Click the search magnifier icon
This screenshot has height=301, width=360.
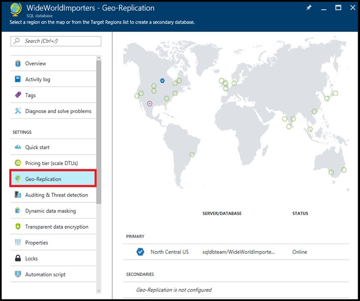click(x=17, y=41)
